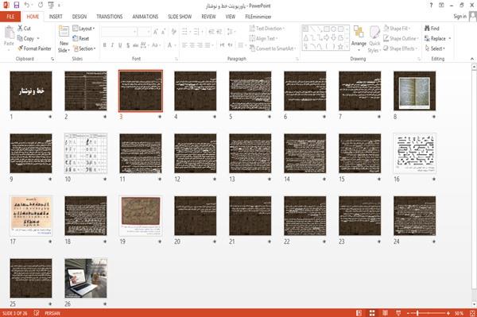Viewport: 477px width, 317px height.
Task: Click SLIDE 3 OF 26 status text
Action: tap(15, 313)
